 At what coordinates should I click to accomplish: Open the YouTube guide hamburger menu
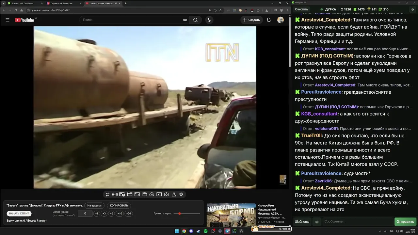tap(8, 20)
